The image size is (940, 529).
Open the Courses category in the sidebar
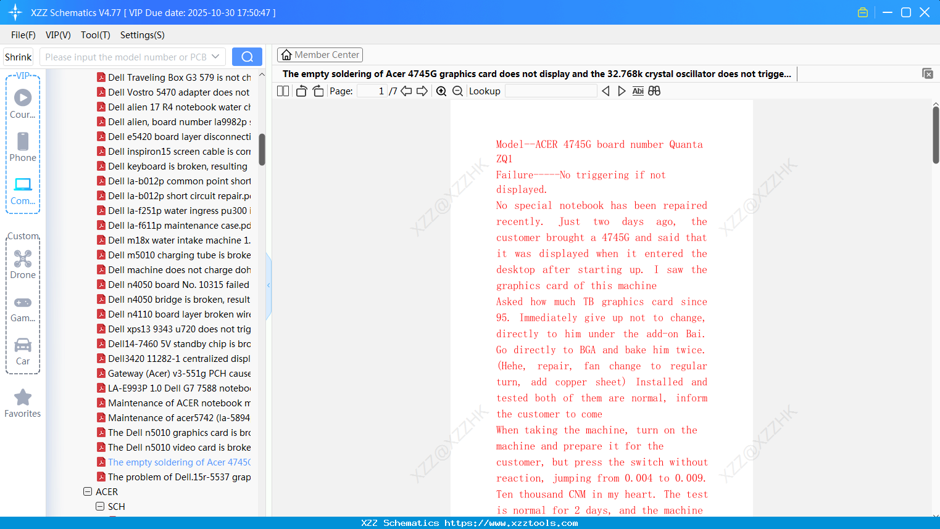(x=23, y=104)
